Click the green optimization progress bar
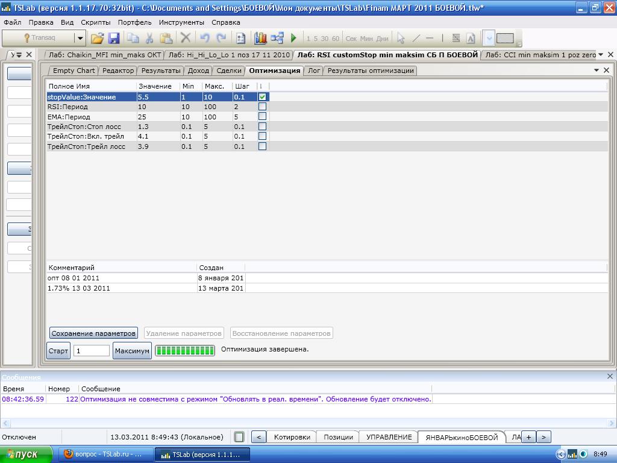The image size is (617, 463). pyautogui.click(x=185, y=350)
